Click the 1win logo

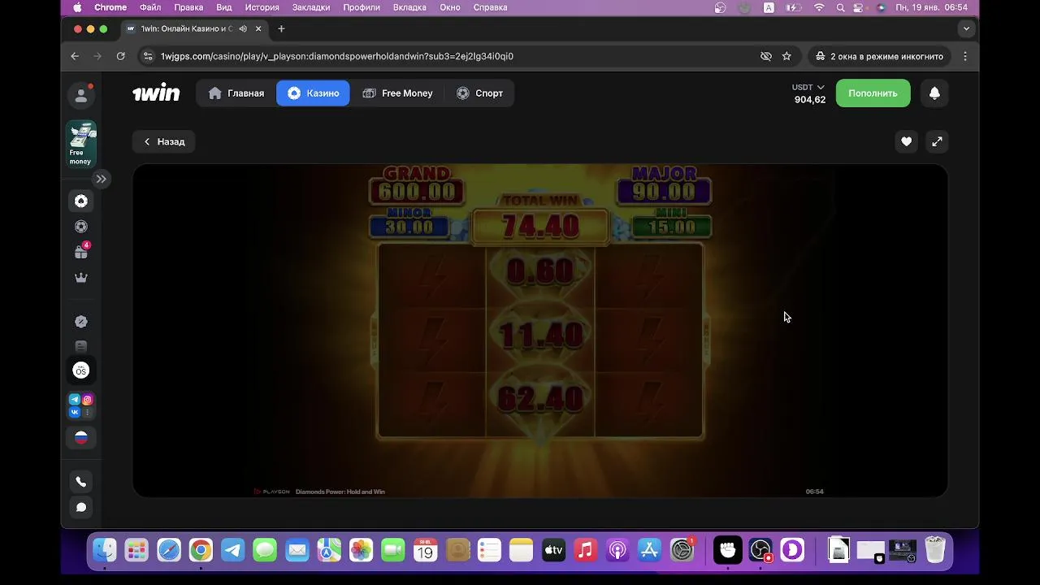pos(156,93)
